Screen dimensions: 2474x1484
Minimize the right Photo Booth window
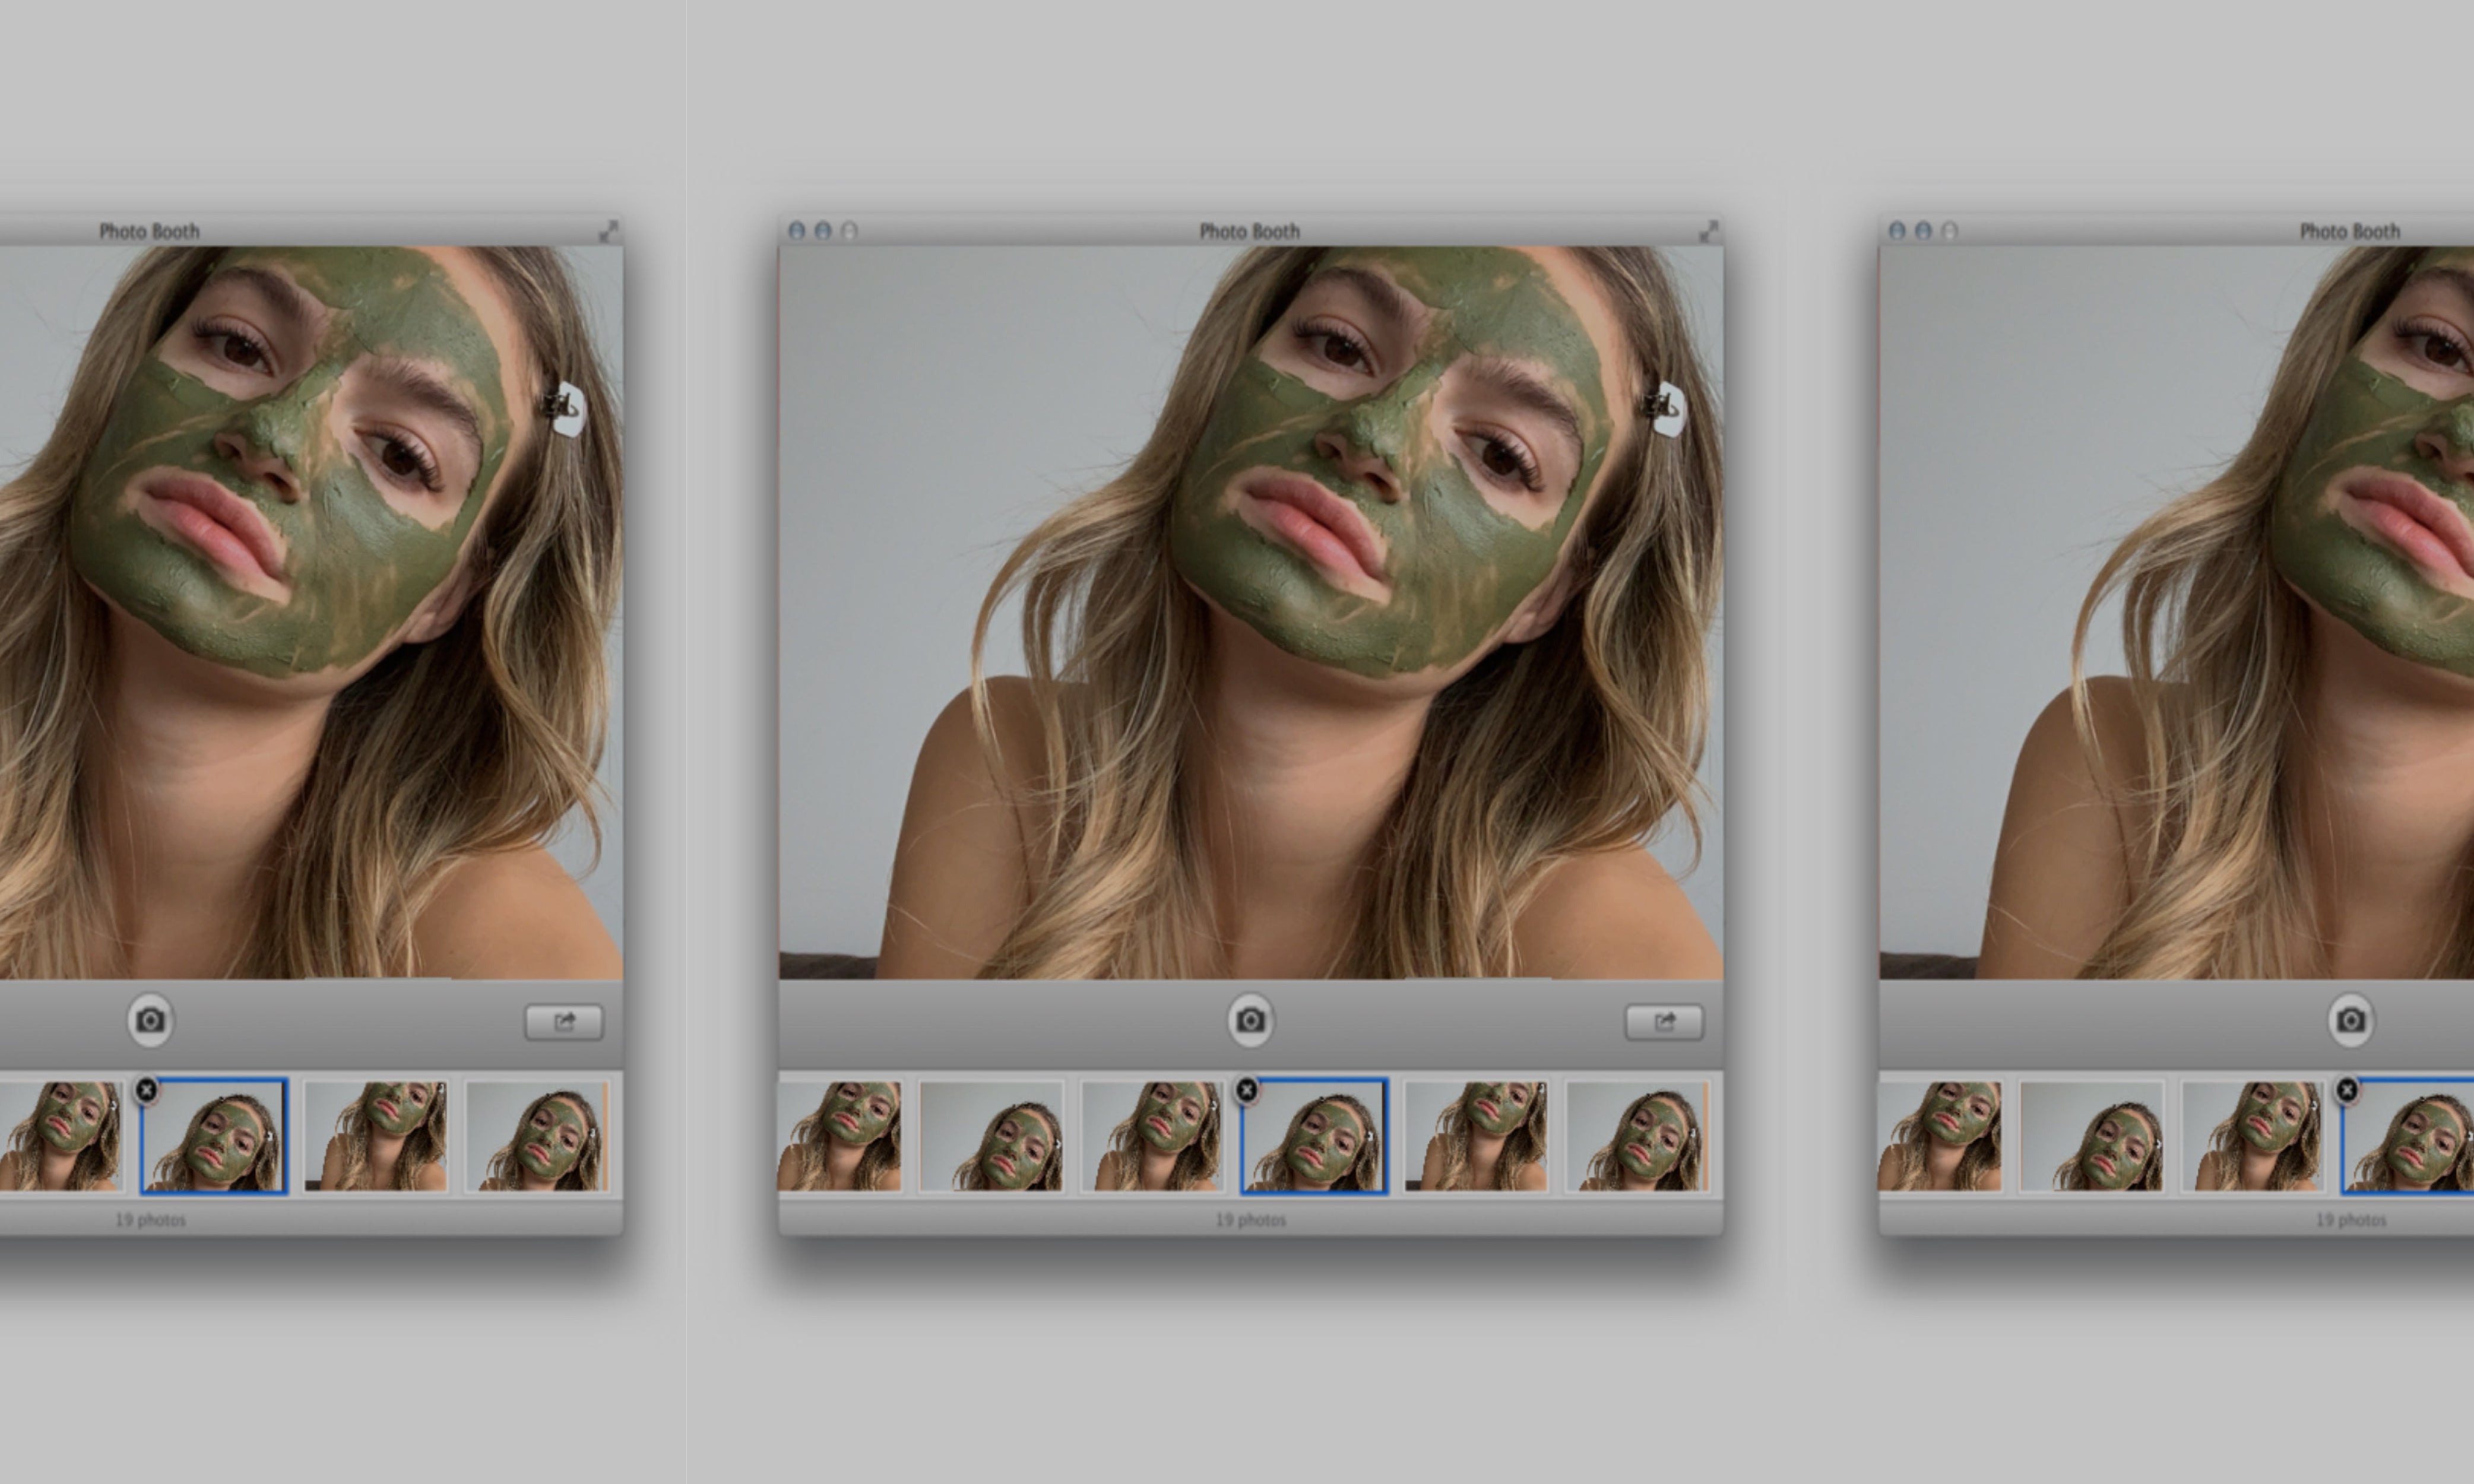pos(1923,231)
